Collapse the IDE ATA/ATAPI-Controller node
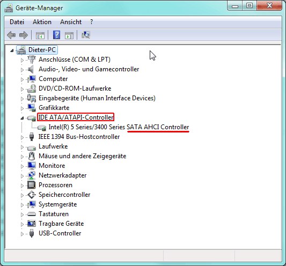This screenshot has height=266, width=286. pyautogui.click(x=22, y=118)
